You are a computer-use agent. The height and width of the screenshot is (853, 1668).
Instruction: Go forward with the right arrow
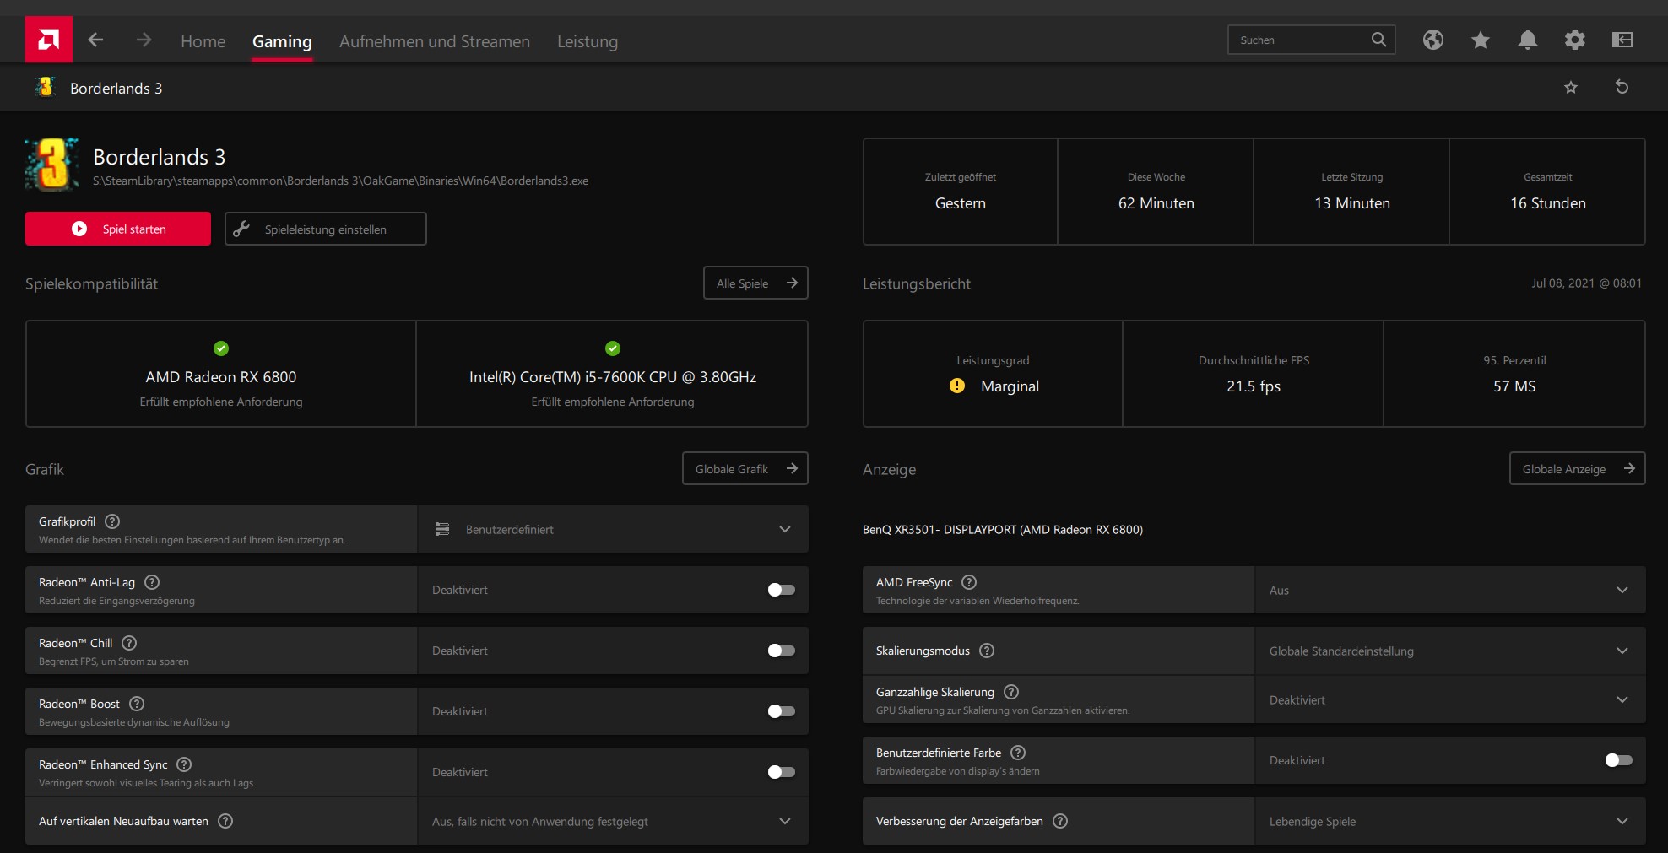pos(144,40)
